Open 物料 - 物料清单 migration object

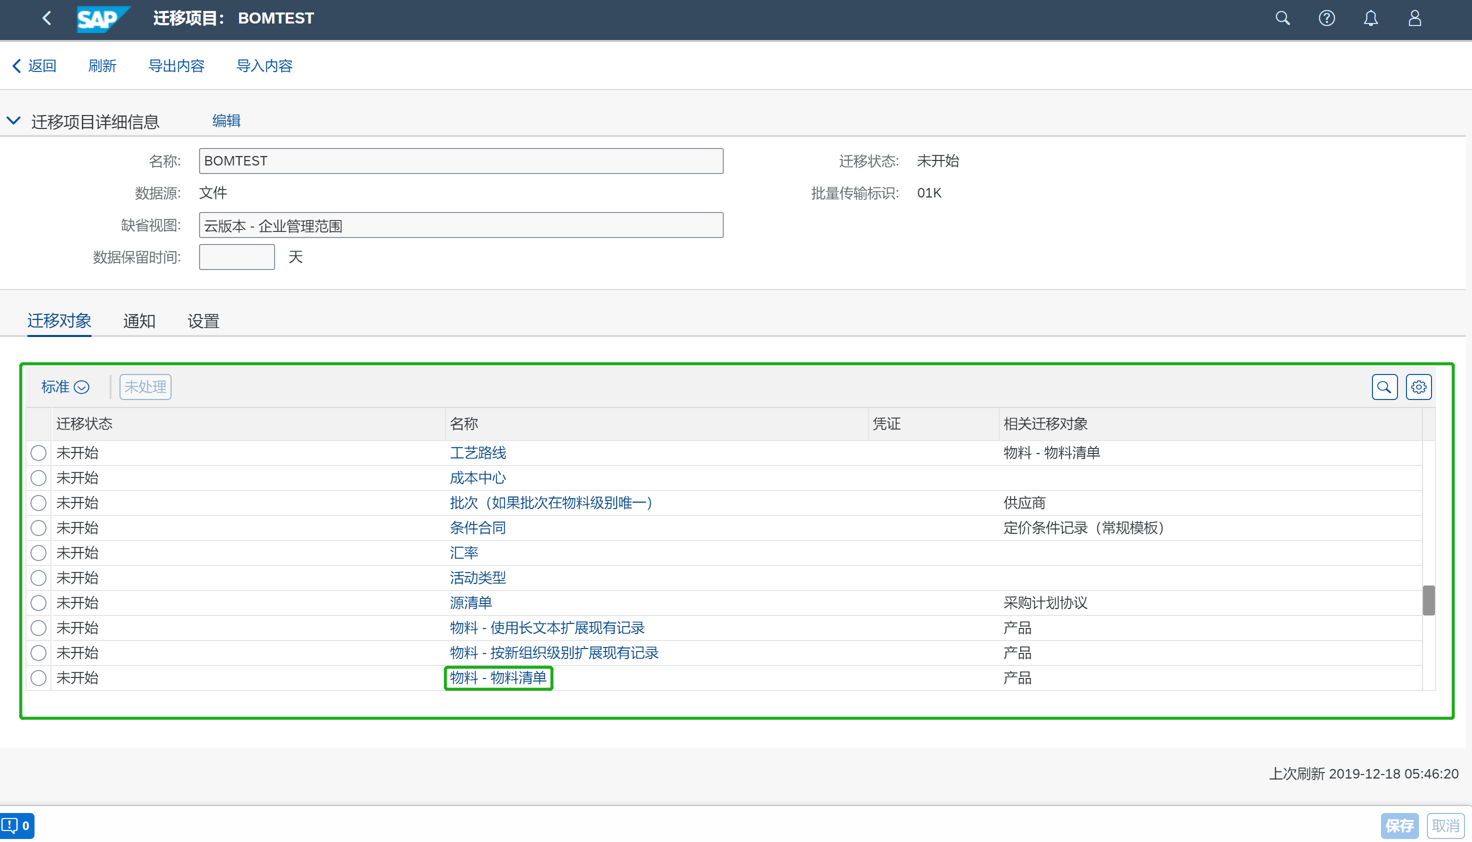point(498,678)
